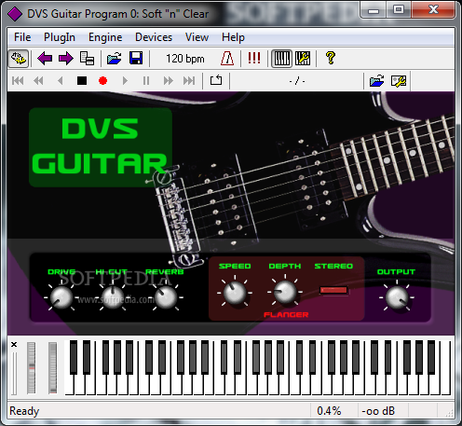Click the DVS GUITAR green logo
This screenshot has width=462, height=426.
coord(101,147)
